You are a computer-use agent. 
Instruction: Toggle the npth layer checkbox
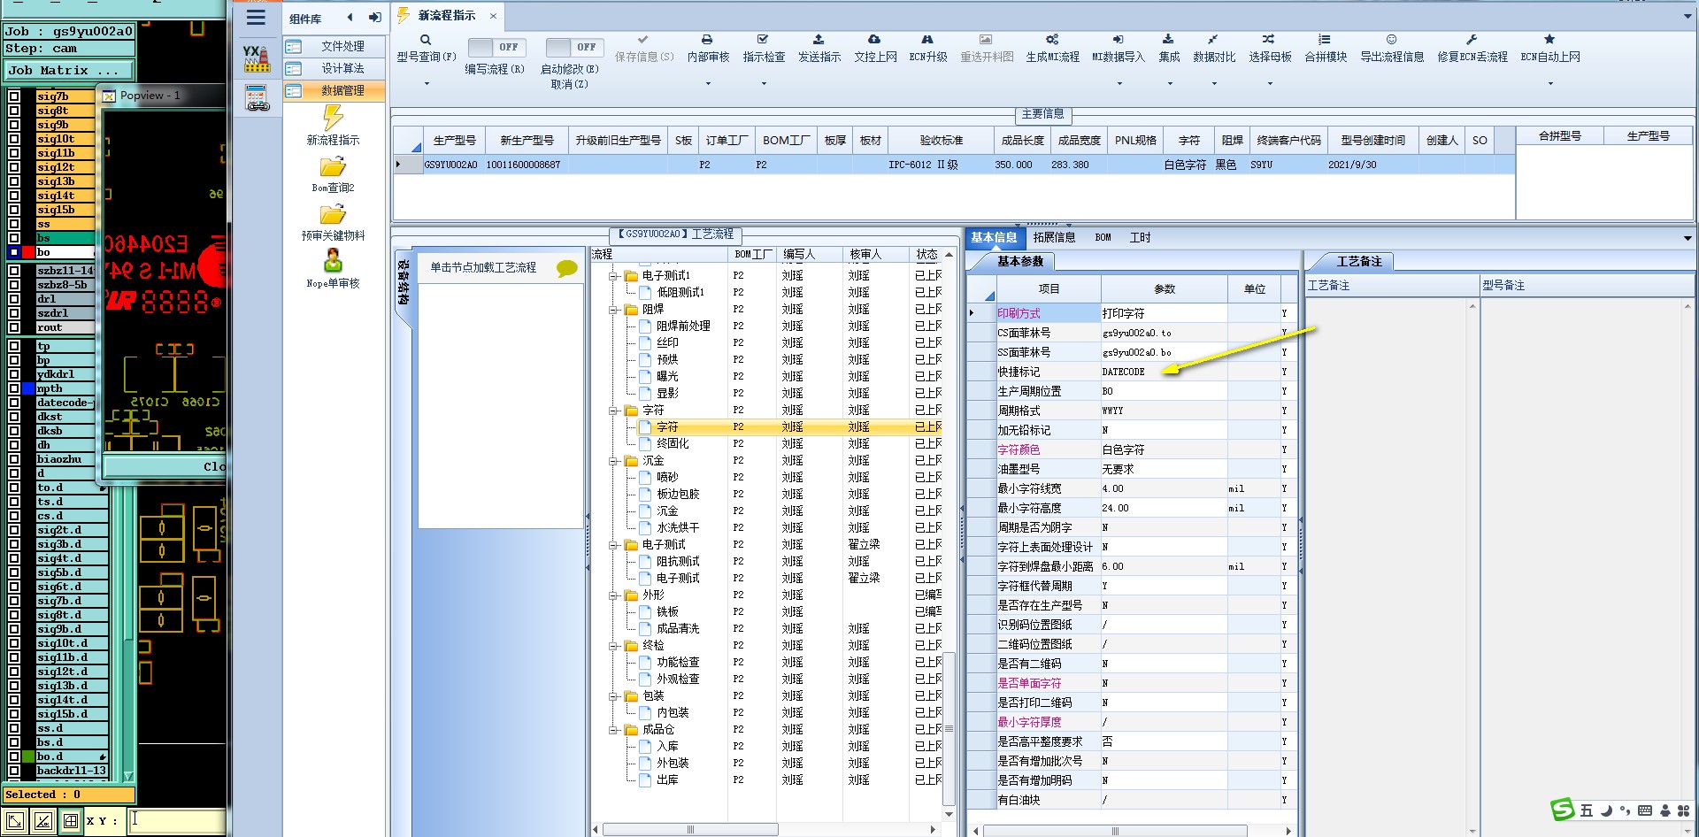click(x=14, y=388)
